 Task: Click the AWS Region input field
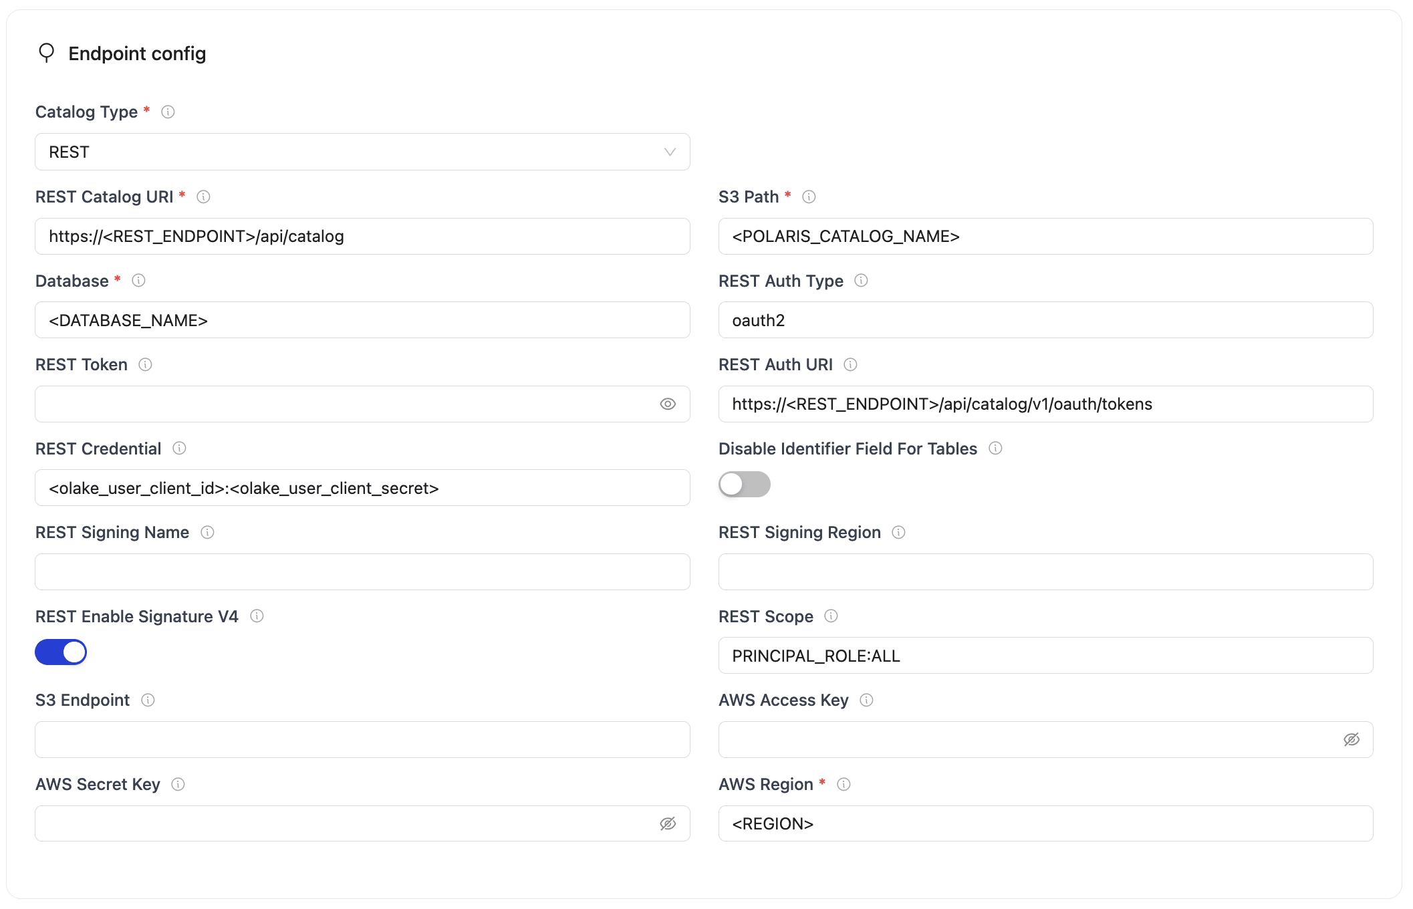(1045, 824)
